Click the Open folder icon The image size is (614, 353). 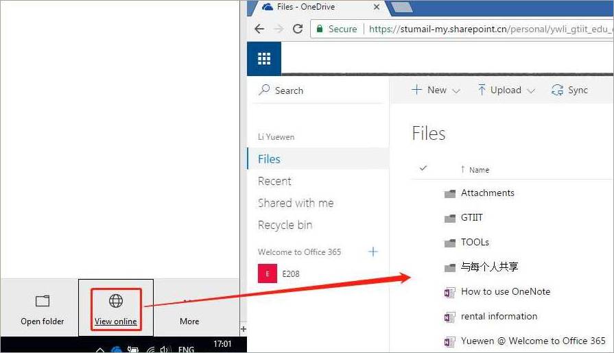[x=43, y=301]
